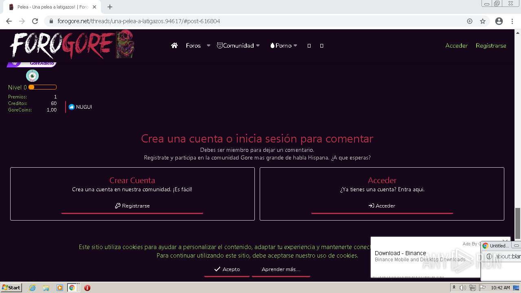This screenshot has height=293, width=521.
Task: Click the home icon in site navigation
Action: click(x=174, y=46)
